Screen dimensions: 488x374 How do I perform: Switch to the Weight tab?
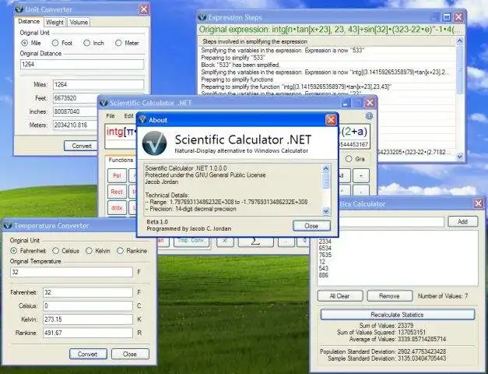coord(54,22)
